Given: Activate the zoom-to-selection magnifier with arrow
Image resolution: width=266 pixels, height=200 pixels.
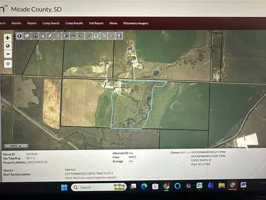Looking at the screenshot, I should click(x=35, y=36).
